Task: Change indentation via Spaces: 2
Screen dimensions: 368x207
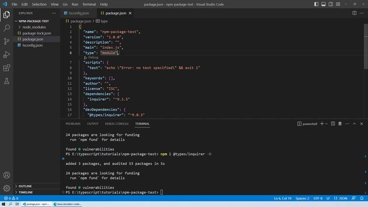Action: [302, 198]
